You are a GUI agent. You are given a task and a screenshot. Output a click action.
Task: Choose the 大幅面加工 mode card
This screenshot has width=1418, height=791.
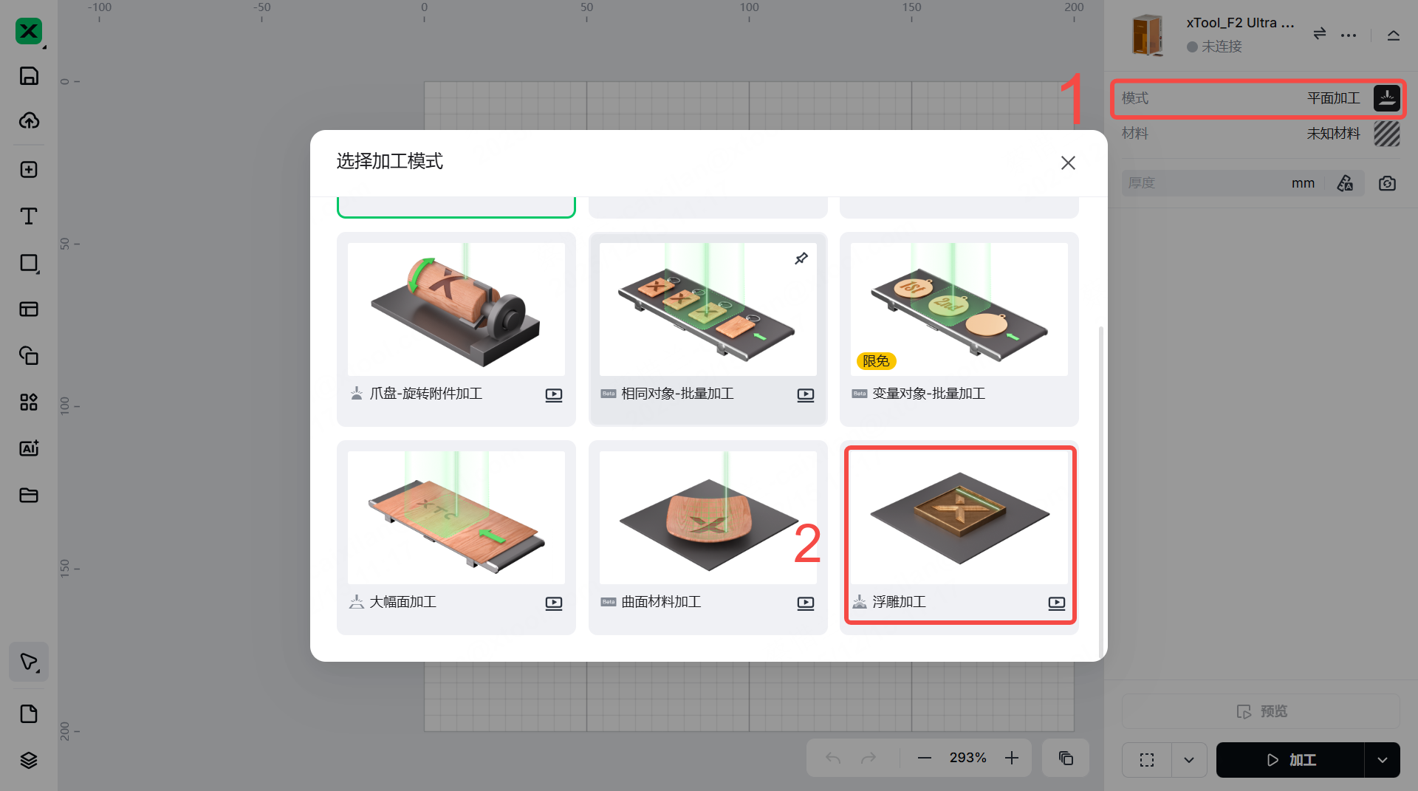coord(456,537)
